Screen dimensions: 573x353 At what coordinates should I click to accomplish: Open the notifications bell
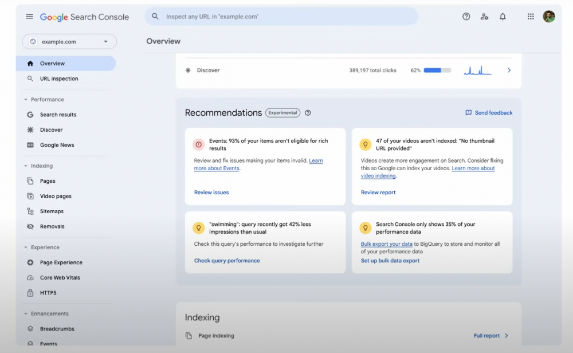coord(503,17)
